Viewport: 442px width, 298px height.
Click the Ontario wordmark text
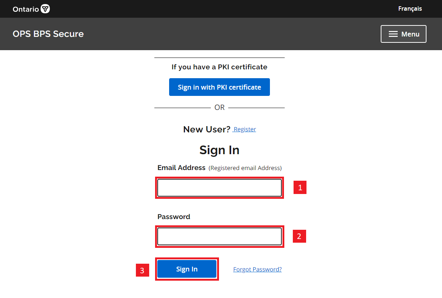click(25, 9)
